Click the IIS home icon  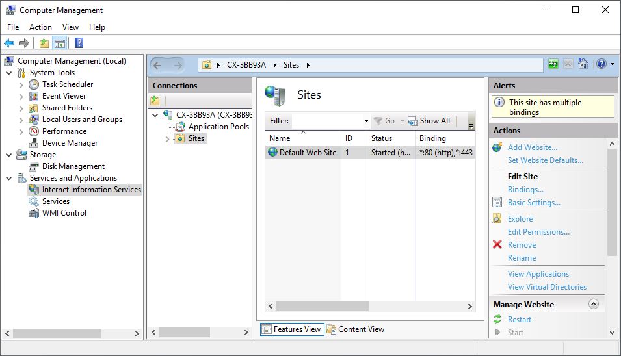click(583, 64)
